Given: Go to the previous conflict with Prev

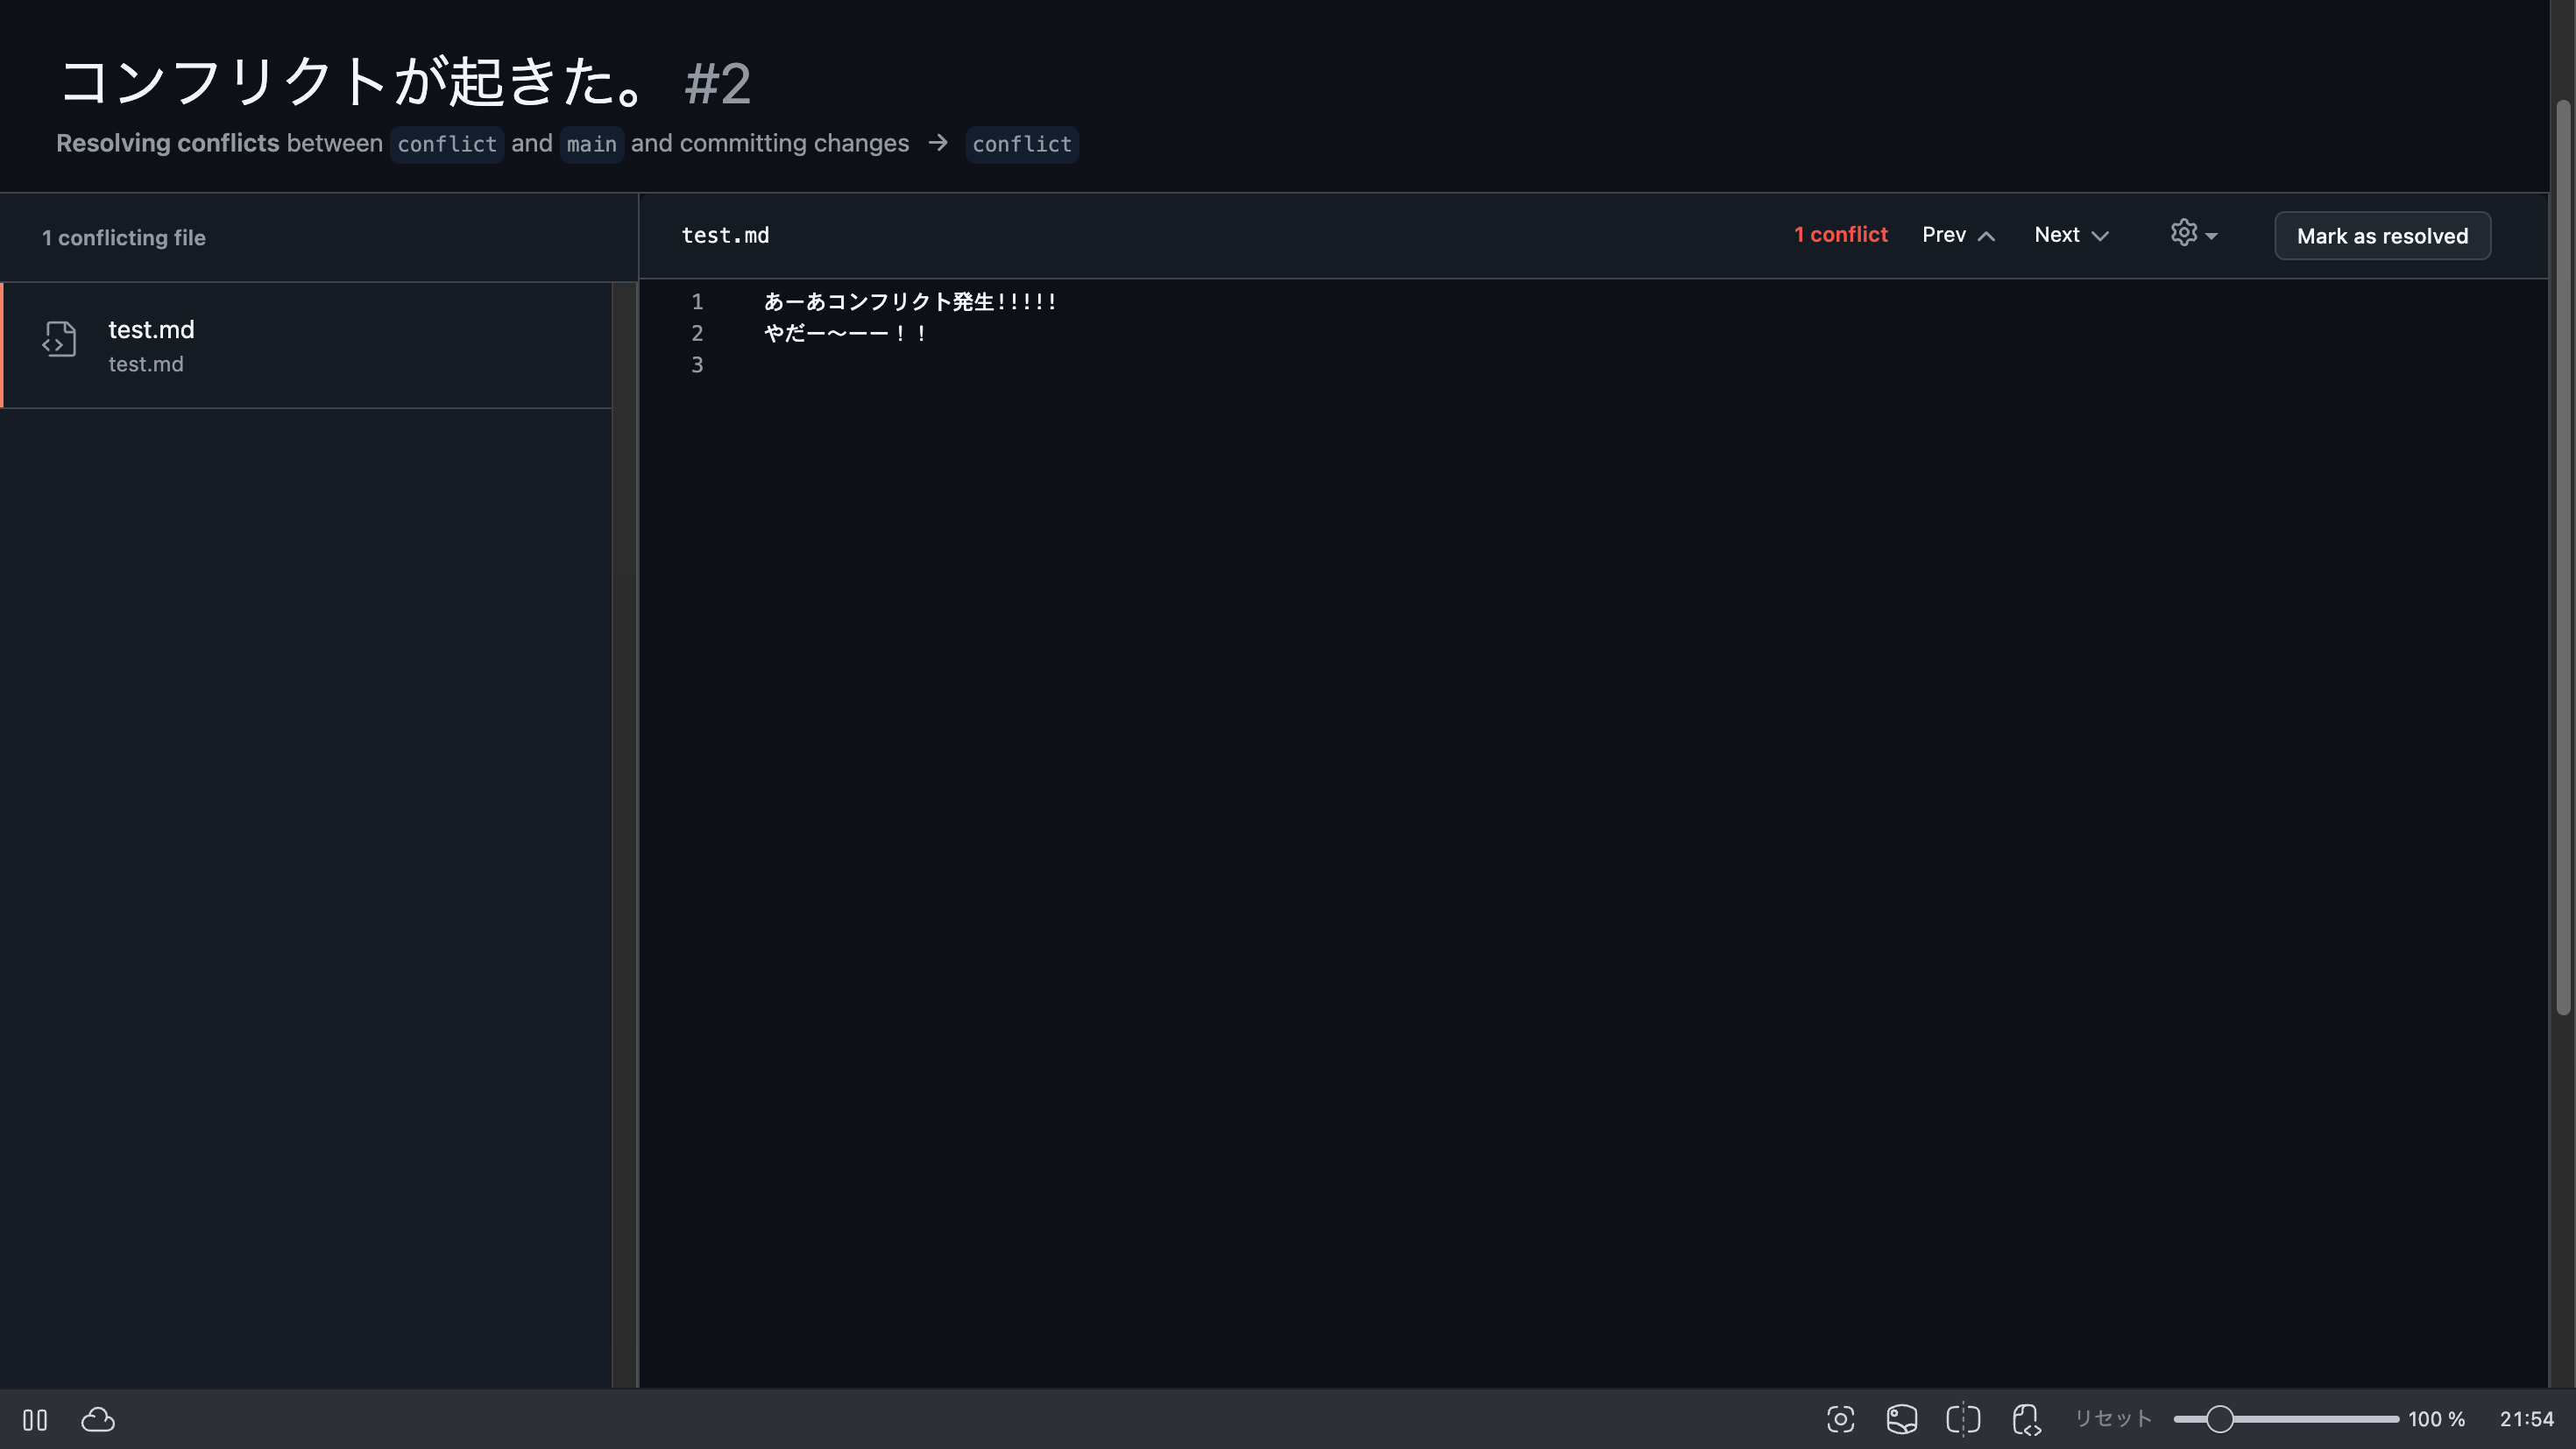Looking at the screenshot, I should 1958,235.
